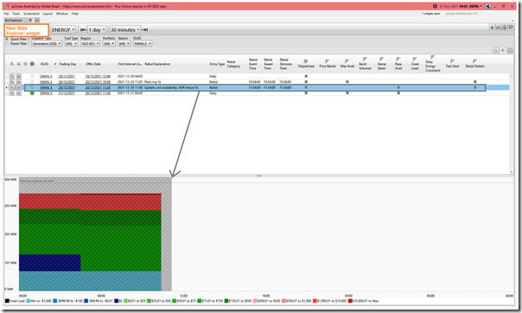The height and width of the screenshot is (313, 522).
Task: Jump to the next period with the right arrow-bar icon
Action: pyautogui.click(x=145, y=30)
